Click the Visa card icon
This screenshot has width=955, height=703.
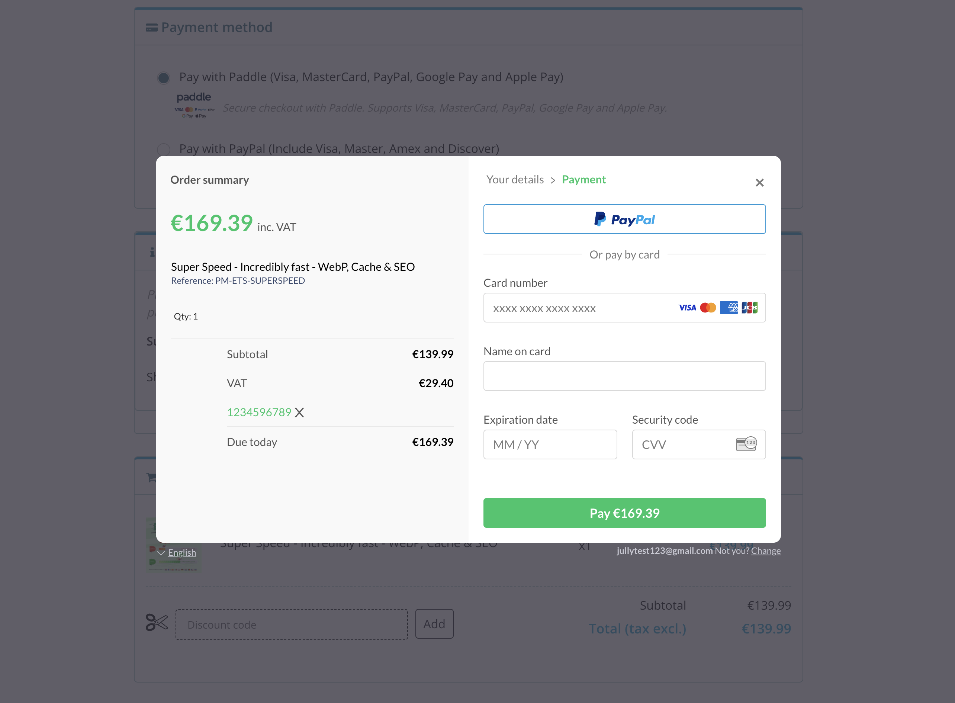[x=687, y=308]
